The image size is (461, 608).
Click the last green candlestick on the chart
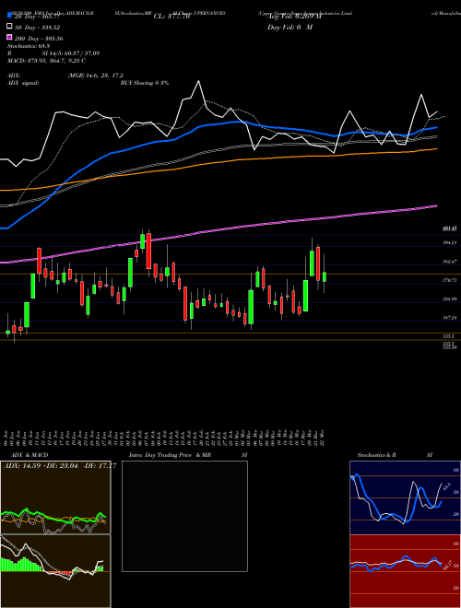click(x=325, y=277)
